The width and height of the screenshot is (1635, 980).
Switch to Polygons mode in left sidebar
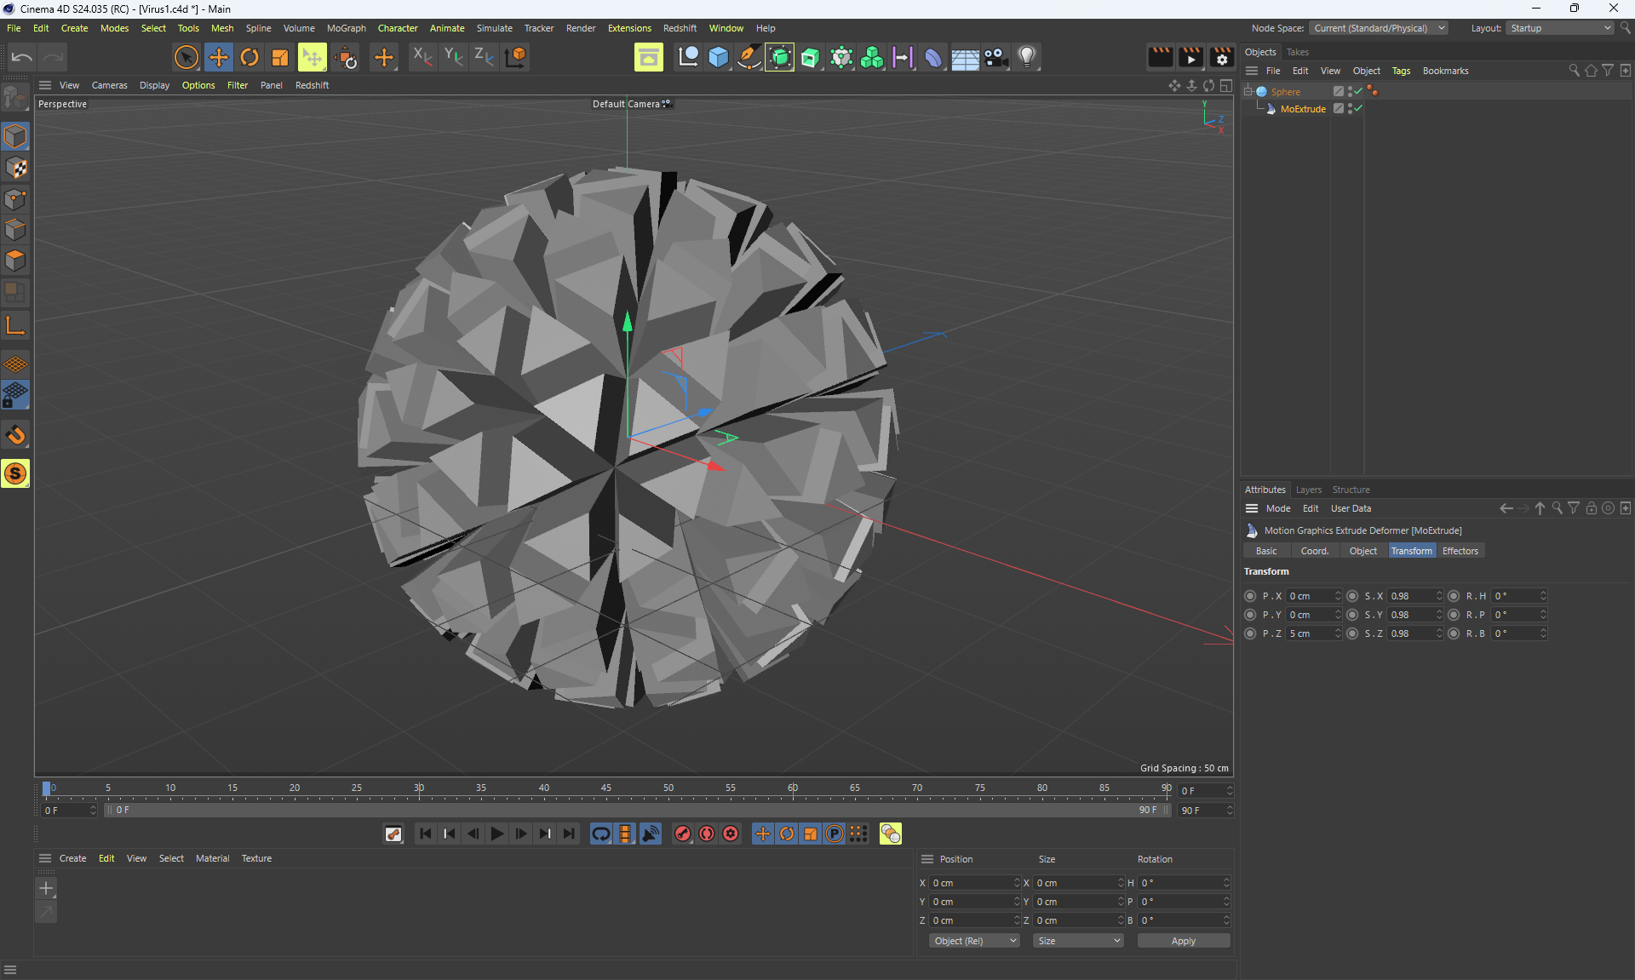(15, 261)
